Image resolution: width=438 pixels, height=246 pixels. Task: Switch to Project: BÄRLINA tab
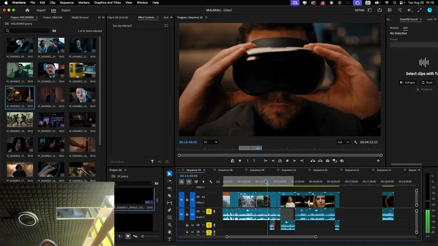coord(53,17)
